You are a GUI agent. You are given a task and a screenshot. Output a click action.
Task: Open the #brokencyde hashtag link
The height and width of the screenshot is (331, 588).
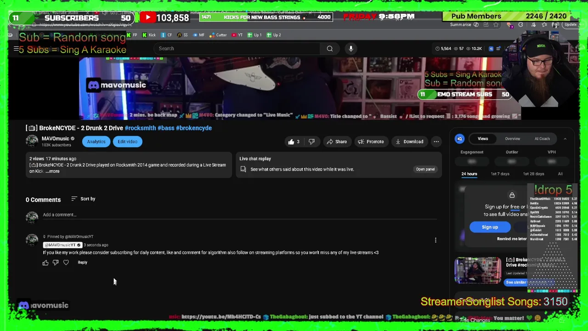pos(194,128)
